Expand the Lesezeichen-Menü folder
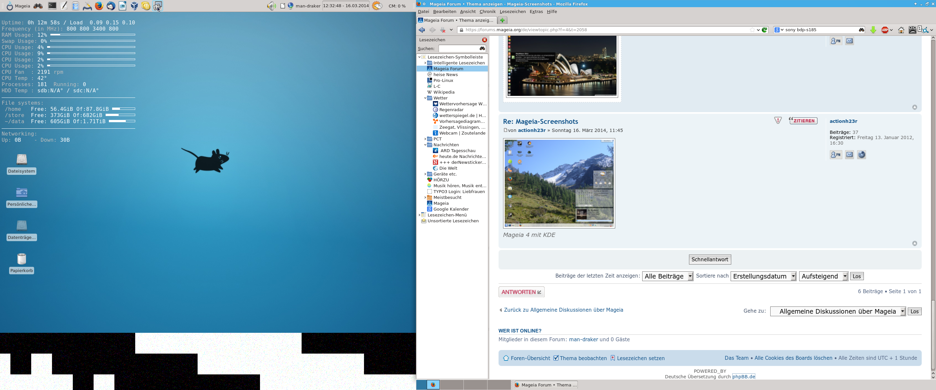The width and height of the screenshot is (936, 390). (419, 215)
